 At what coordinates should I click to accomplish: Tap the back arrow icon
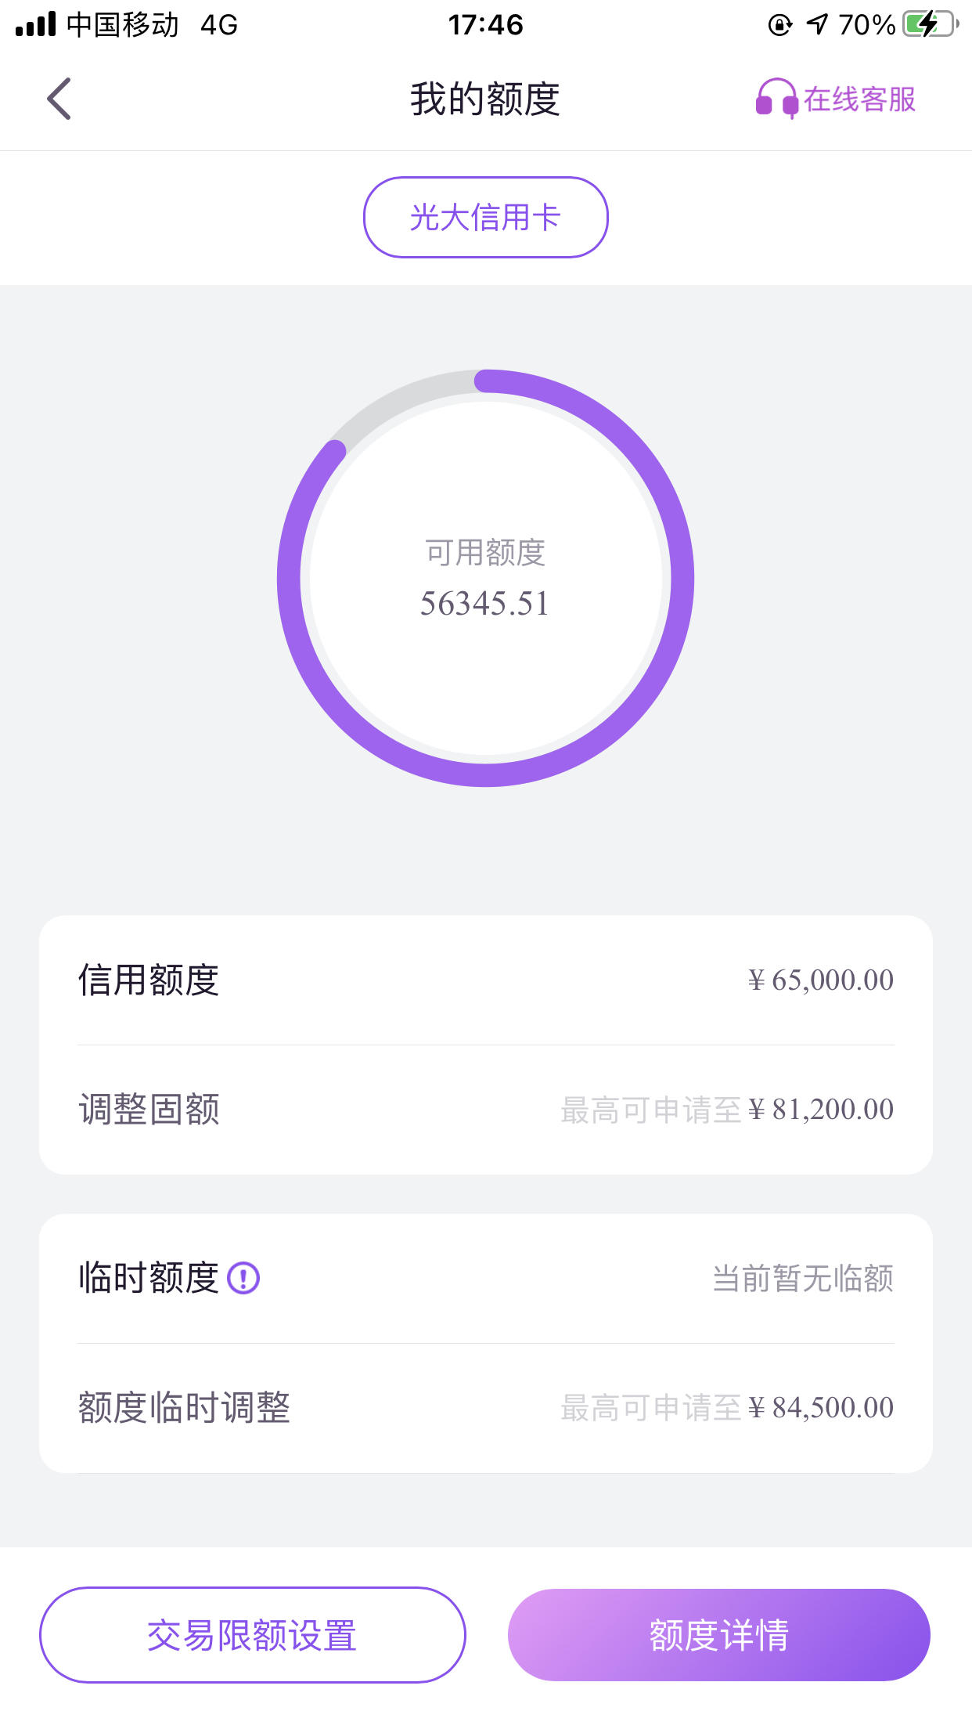pos(59,99)
